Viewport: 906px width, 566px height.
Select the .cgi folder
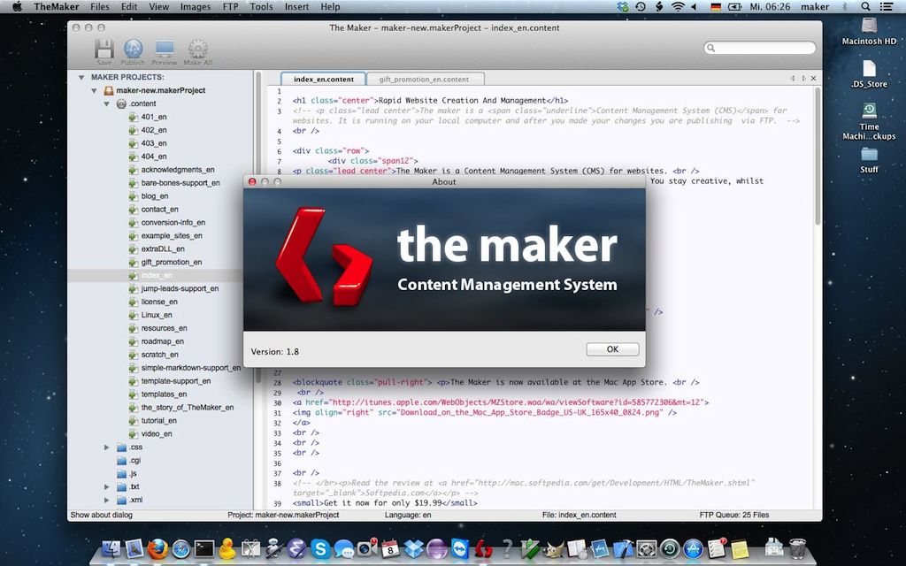coord(134,460)
